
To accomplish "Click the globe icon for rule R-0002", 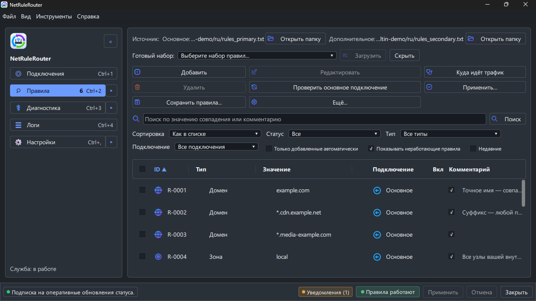I will coord(158,212).
